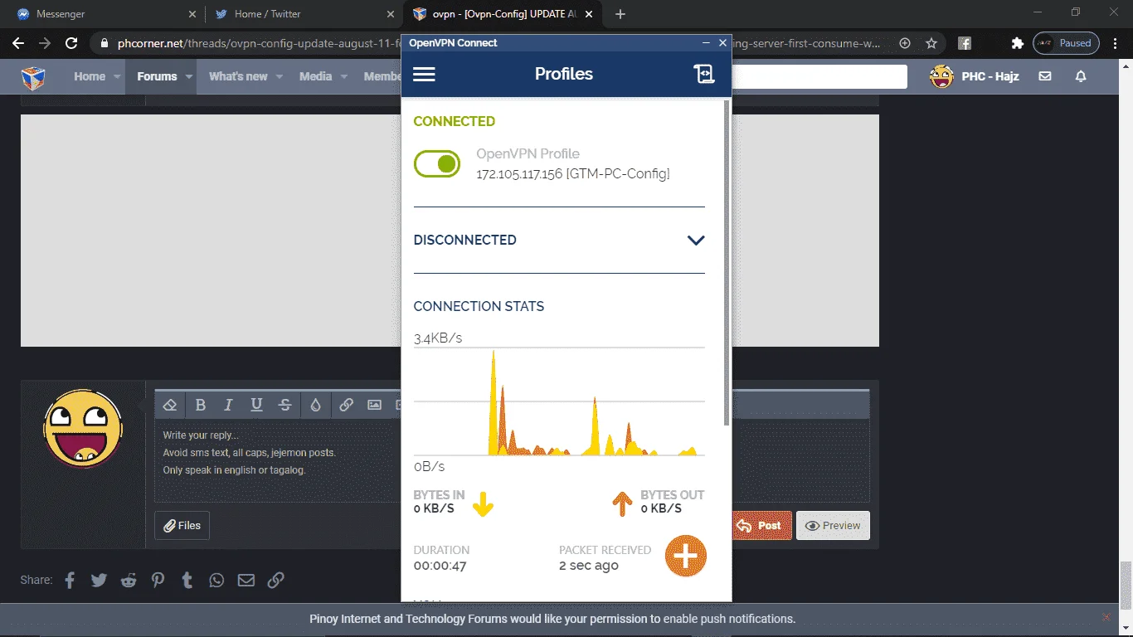Screen dimensions: 1133x637
Task: Click the insert link icon in editor
Action: click(x=347, y=405)
